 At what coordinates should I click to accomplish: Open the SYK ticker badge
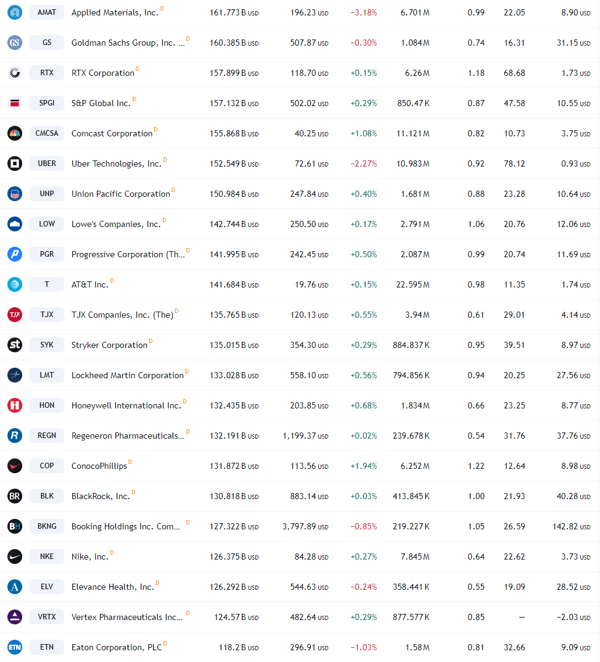(47, 345)
